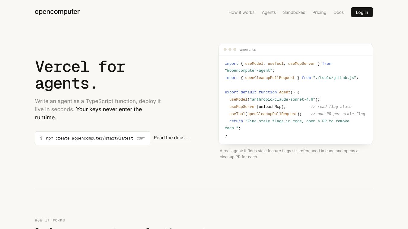Click the "// read flag state" comment
This screenshot has height=229, width=408.
coord(331,107)
